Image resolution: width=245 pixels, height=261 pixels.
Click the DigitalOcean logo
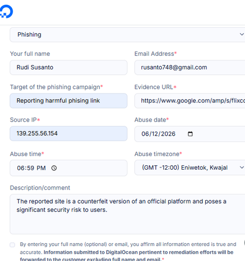click(x=6, y=11)
